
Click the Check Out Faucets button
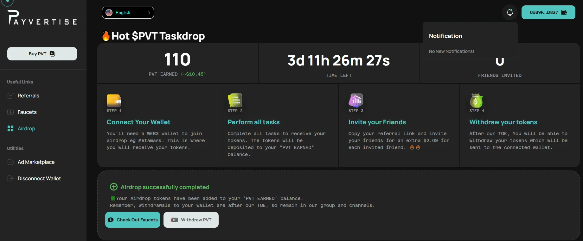click(x=133, y=220)
